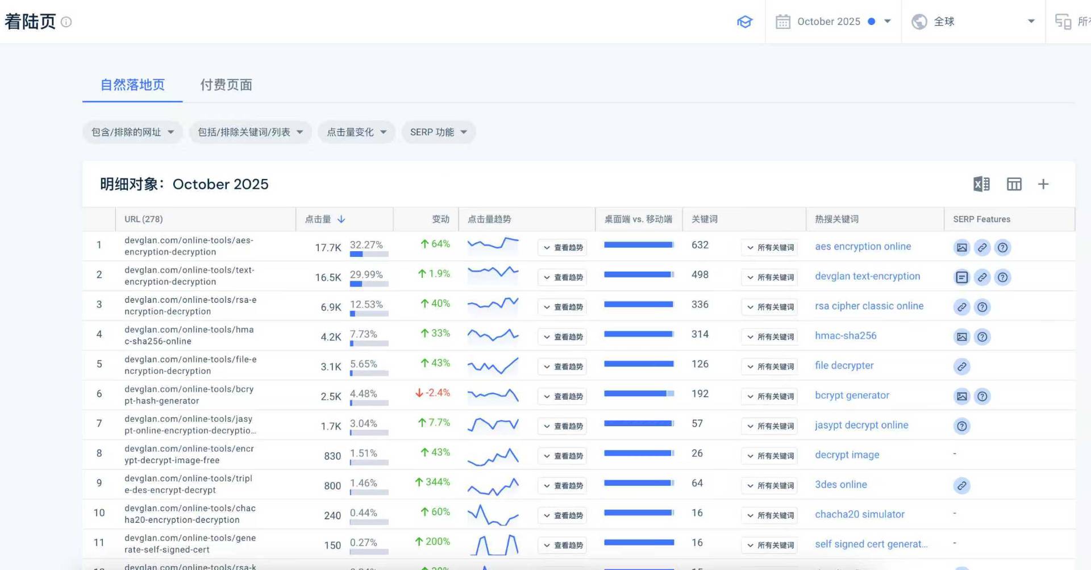Open the 包含/排除的网址 filter dropdown
Screen dimensions: 1091x570
click(x=132, y=132)
